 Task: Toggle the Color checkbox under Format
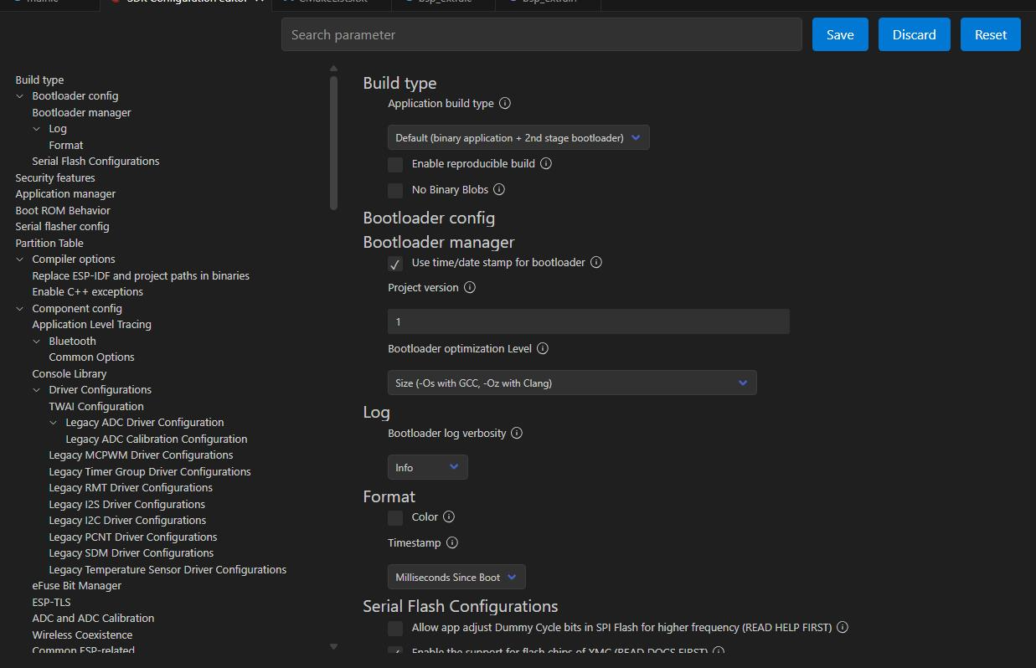pyautogui.click(x=395, y=518)
